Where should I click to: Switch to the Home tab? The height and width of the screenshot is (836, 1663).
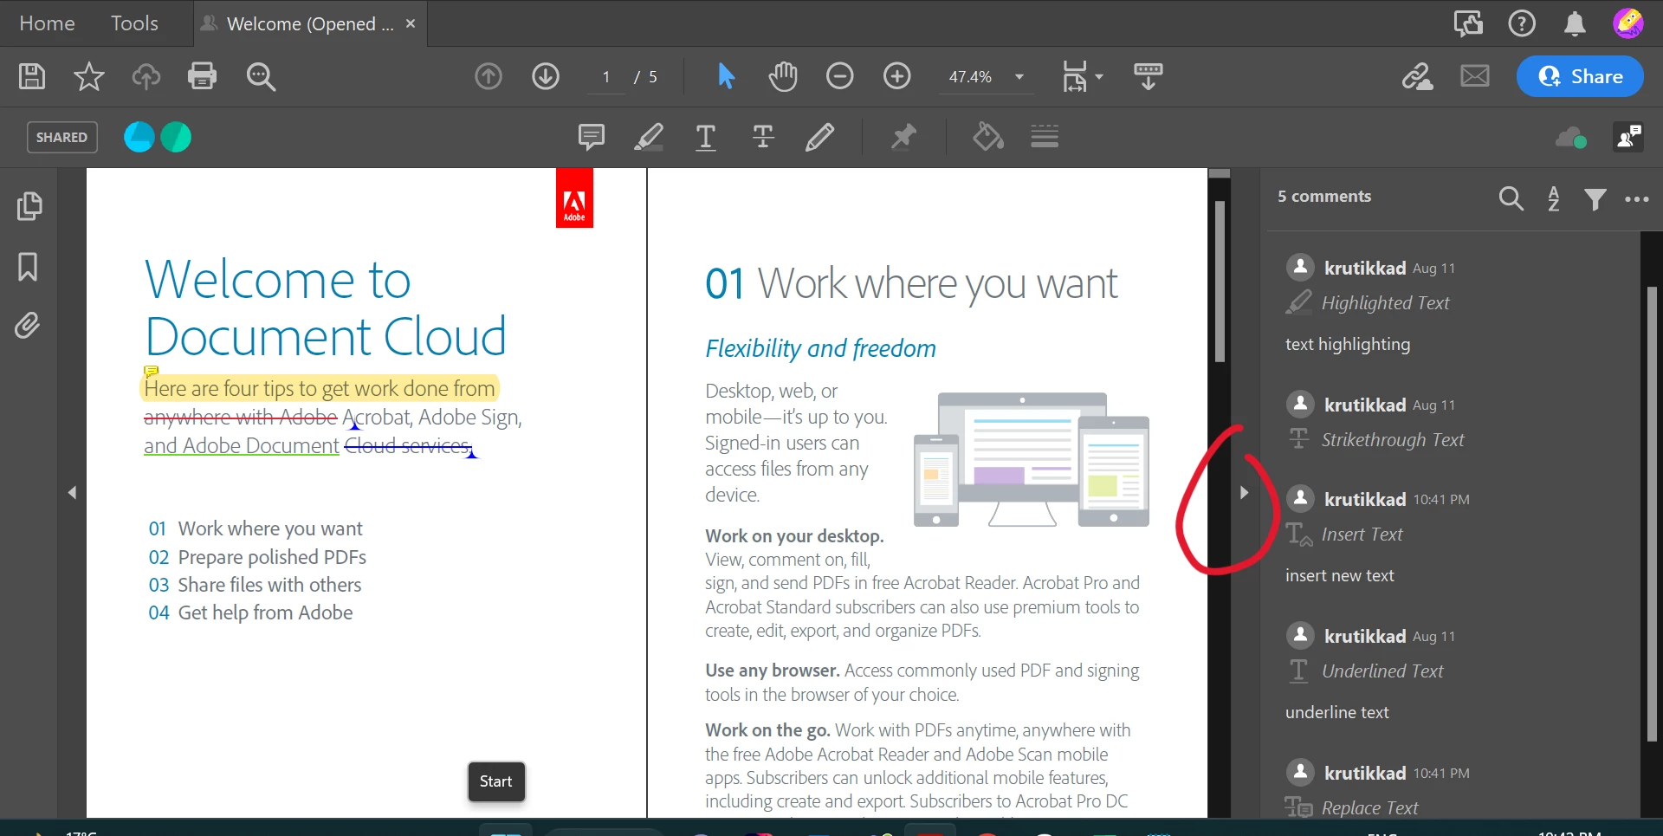(47, 23)
